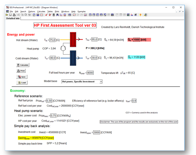Click the full load hours 4000 field
The width and height of the screenshot is (196, 155).
tap(90, 73)
